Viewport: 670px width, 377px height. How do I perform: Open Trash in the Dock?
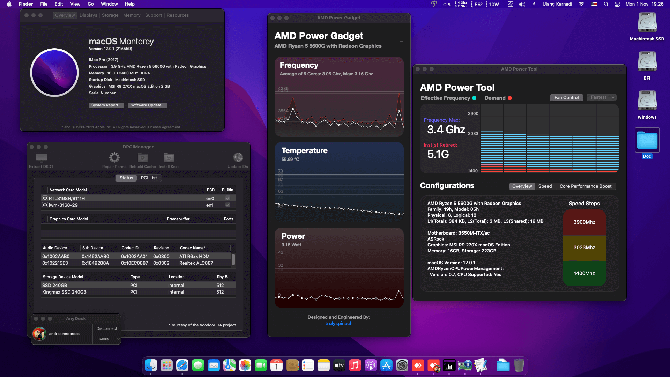pyautogui.click(x=519, y=365)
